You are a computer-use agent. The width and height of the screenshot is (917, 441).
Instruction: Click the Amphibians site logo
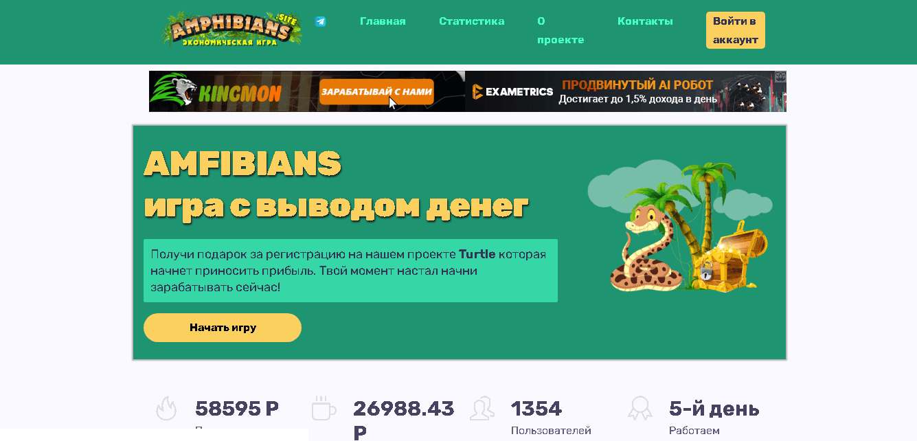click(x=233, y=30)
